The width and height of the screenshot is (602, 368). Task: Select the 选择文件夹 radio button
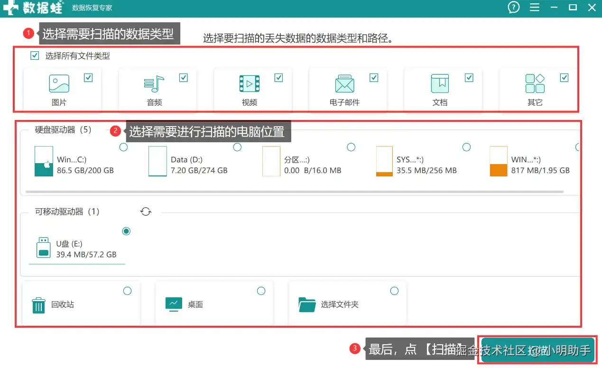pos(394,291)
